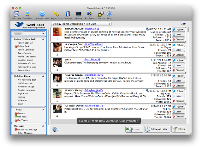Select Quiet users filter

click(21, 104)
